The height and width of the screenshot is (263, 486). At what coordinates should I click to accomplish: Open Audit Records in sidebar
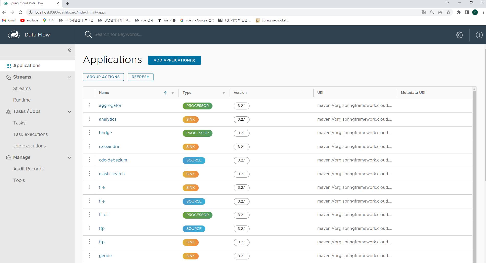(x=28, y=169)
